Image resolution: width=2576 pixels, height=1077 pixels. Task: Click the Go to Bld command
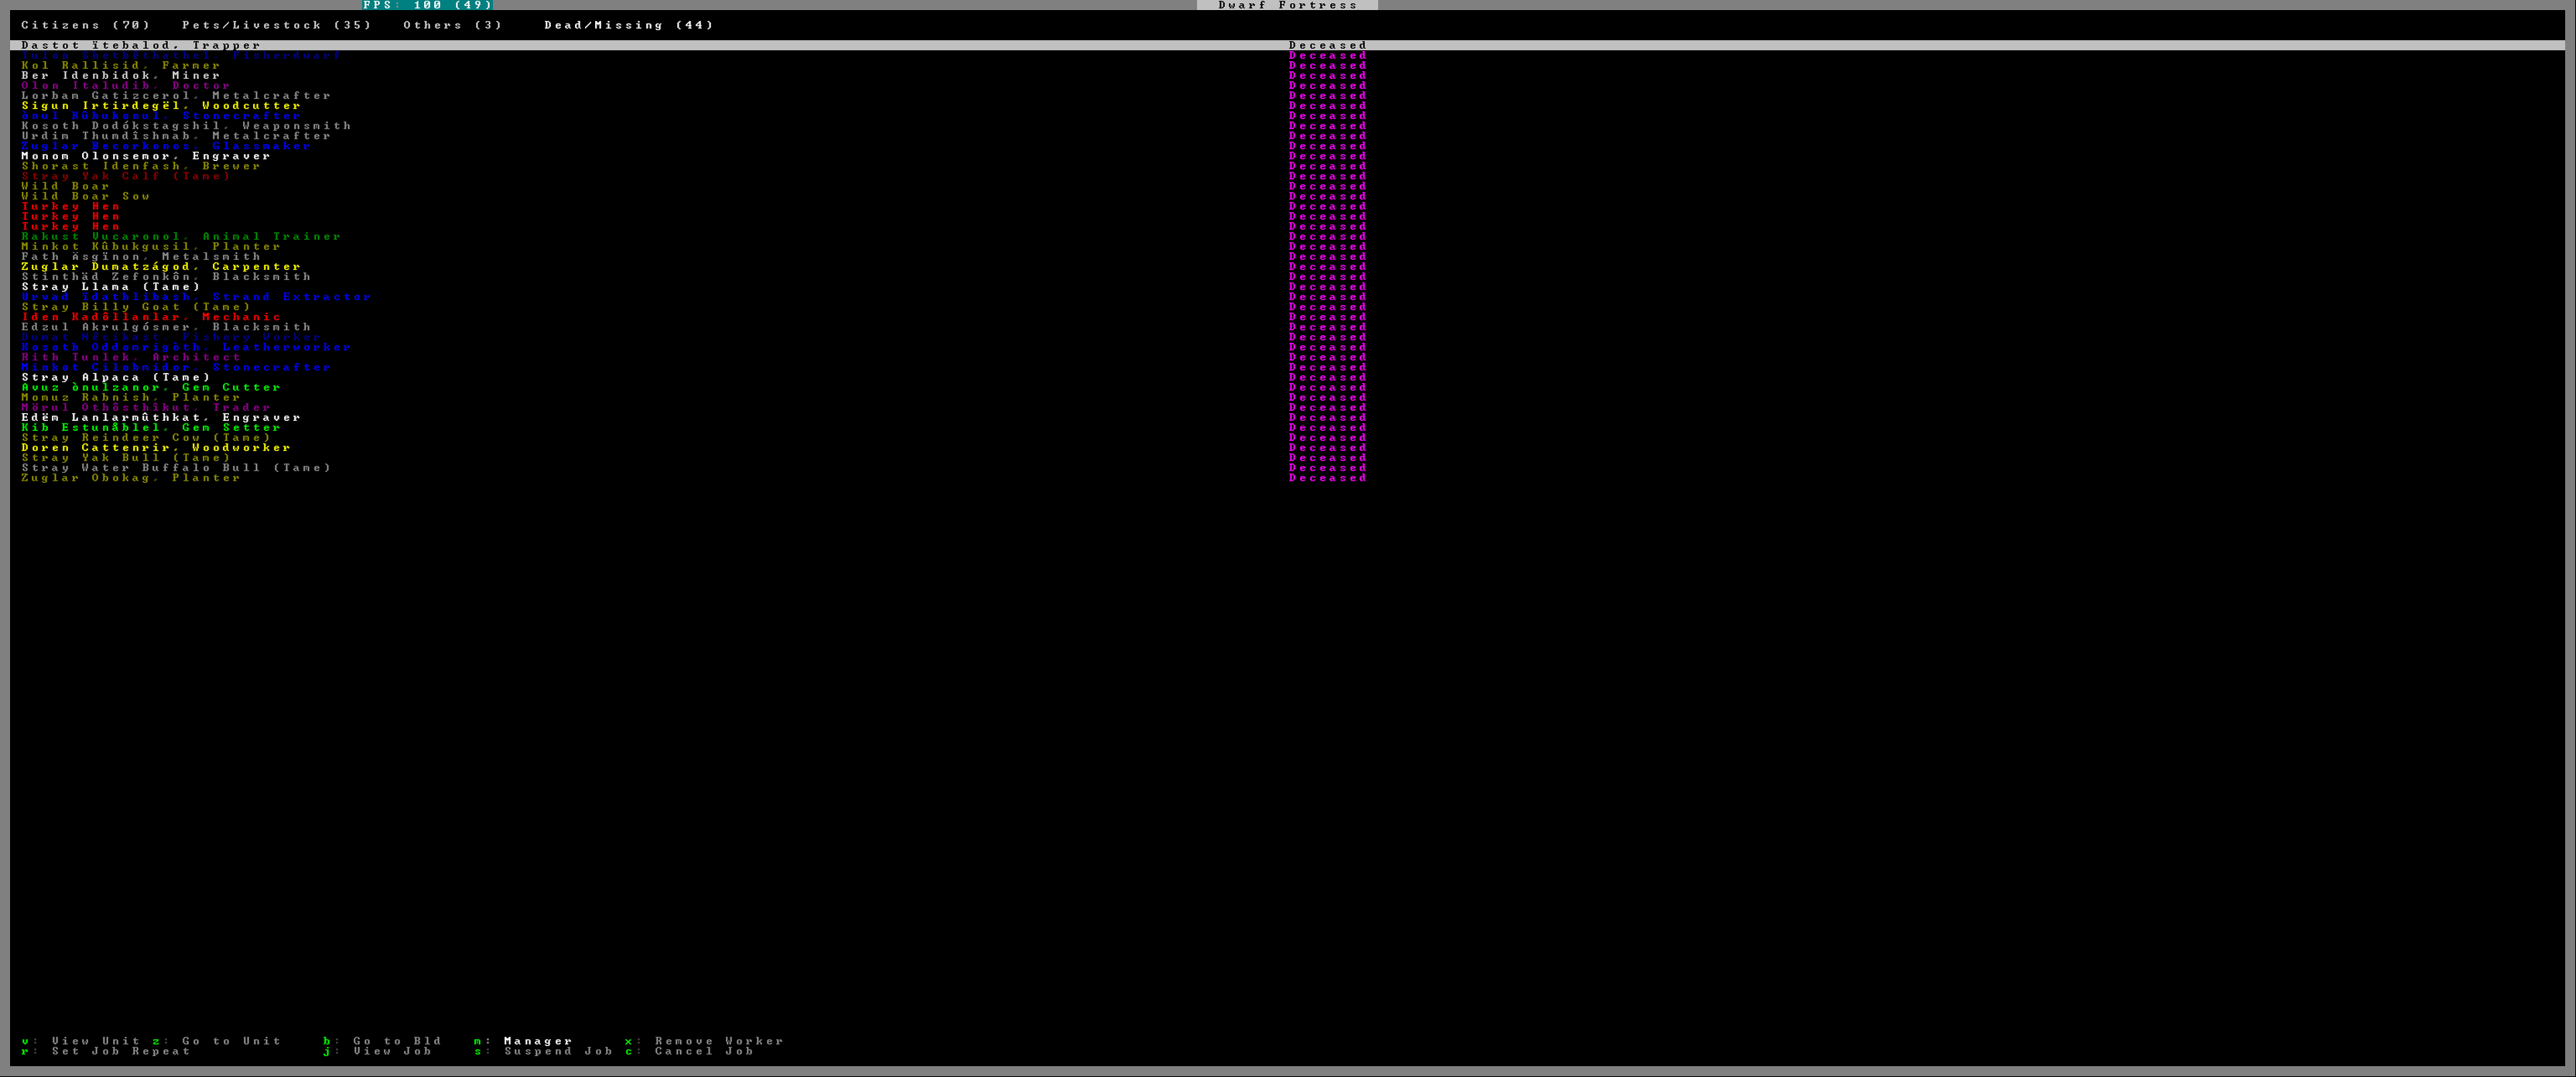pyautogui.click(x=382, y=1041)
